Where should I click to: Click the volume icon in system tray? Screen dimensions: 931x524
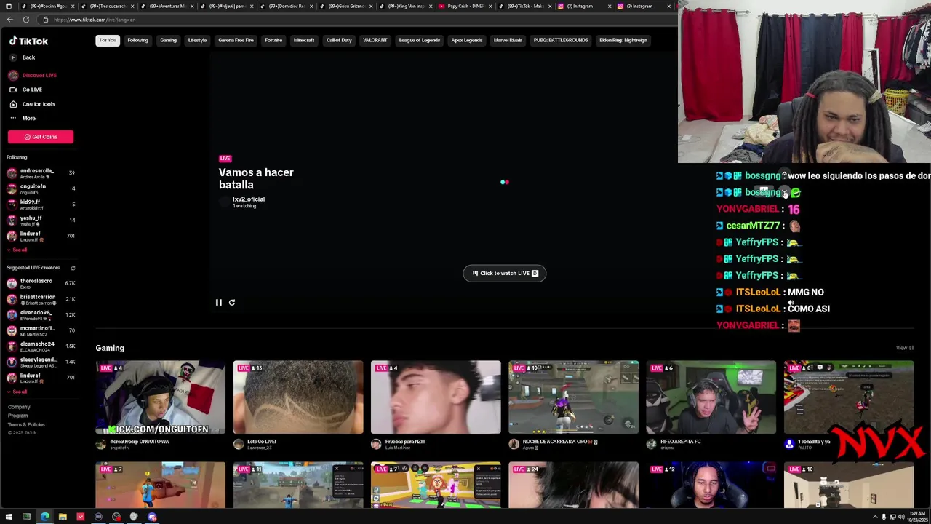(901, 517)
